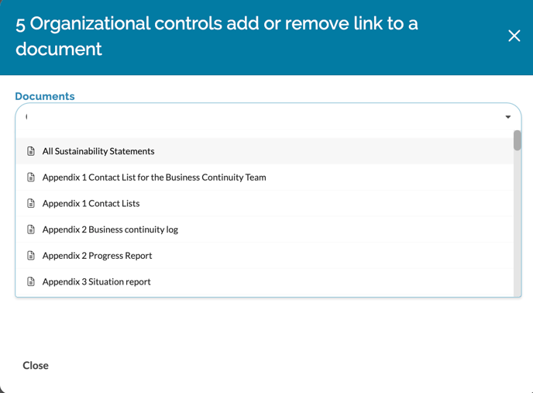533x393 pixels.
Task: Click the Documents search input field
Action: (256, 117)
